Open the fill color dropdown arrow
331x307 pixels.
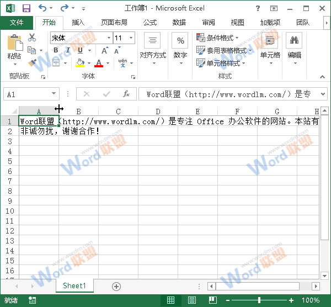pos(89,63)
